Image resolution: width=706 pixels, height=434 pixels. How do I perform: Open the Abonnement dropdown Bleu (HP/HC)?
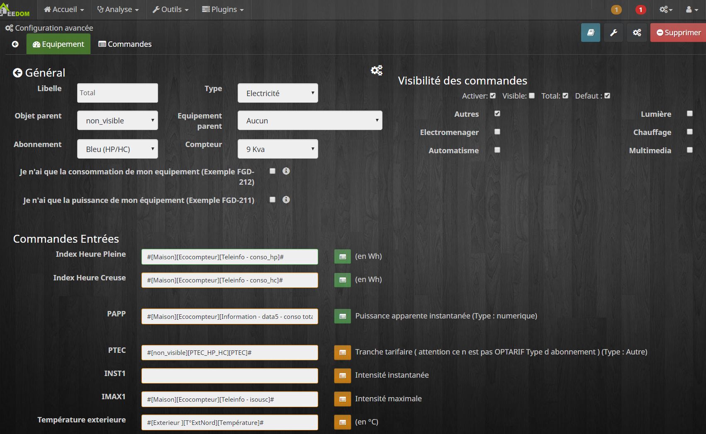(117, 149)
